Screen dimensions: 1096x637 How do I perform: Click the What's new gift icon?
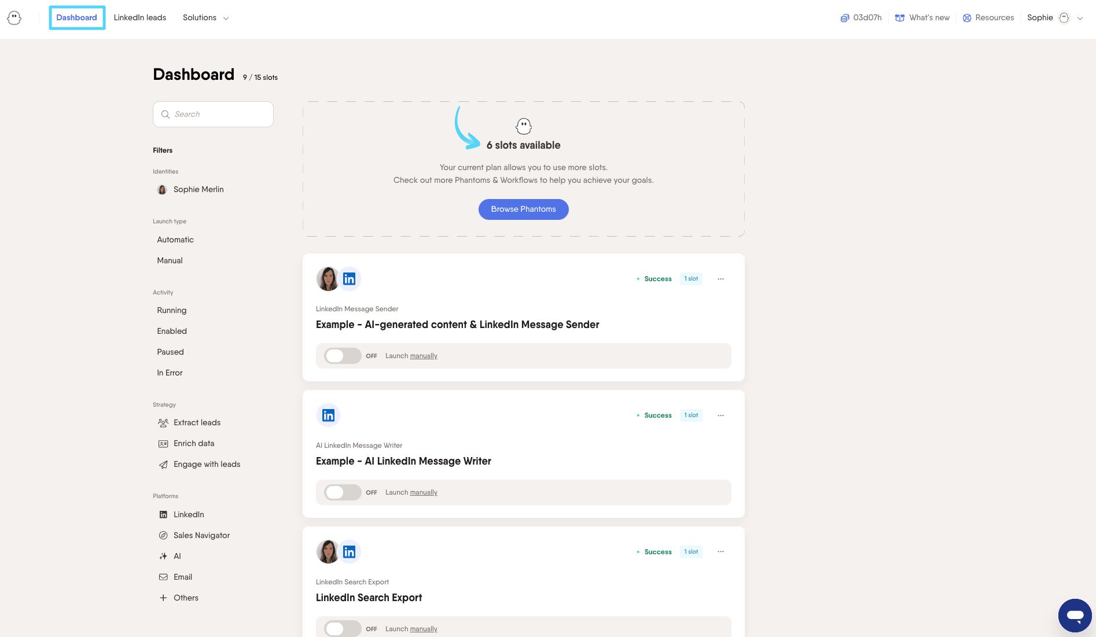[x=899, y=18]
